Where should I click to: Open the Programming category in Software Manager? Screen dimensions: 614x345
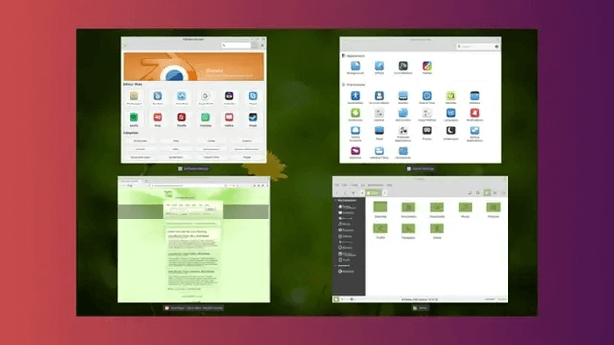pyautogui.click(x=211, y=149)
